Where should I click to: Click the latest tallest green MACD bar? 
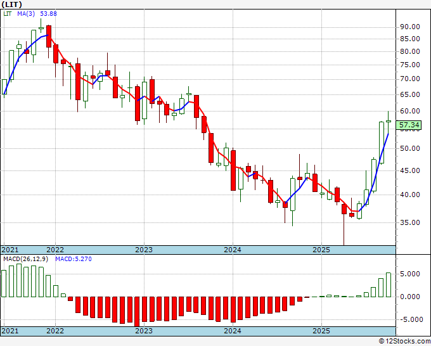389,285
